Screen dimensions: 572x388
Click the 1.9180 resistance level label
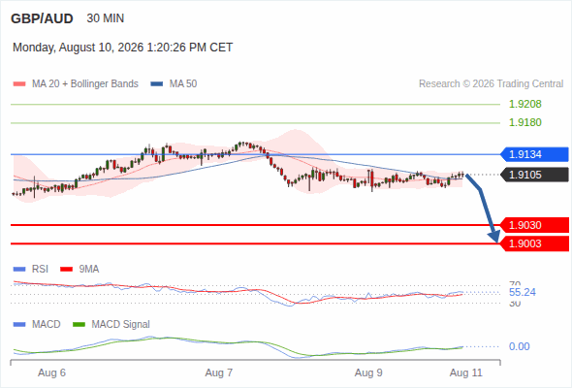click(x=524, y=122)
